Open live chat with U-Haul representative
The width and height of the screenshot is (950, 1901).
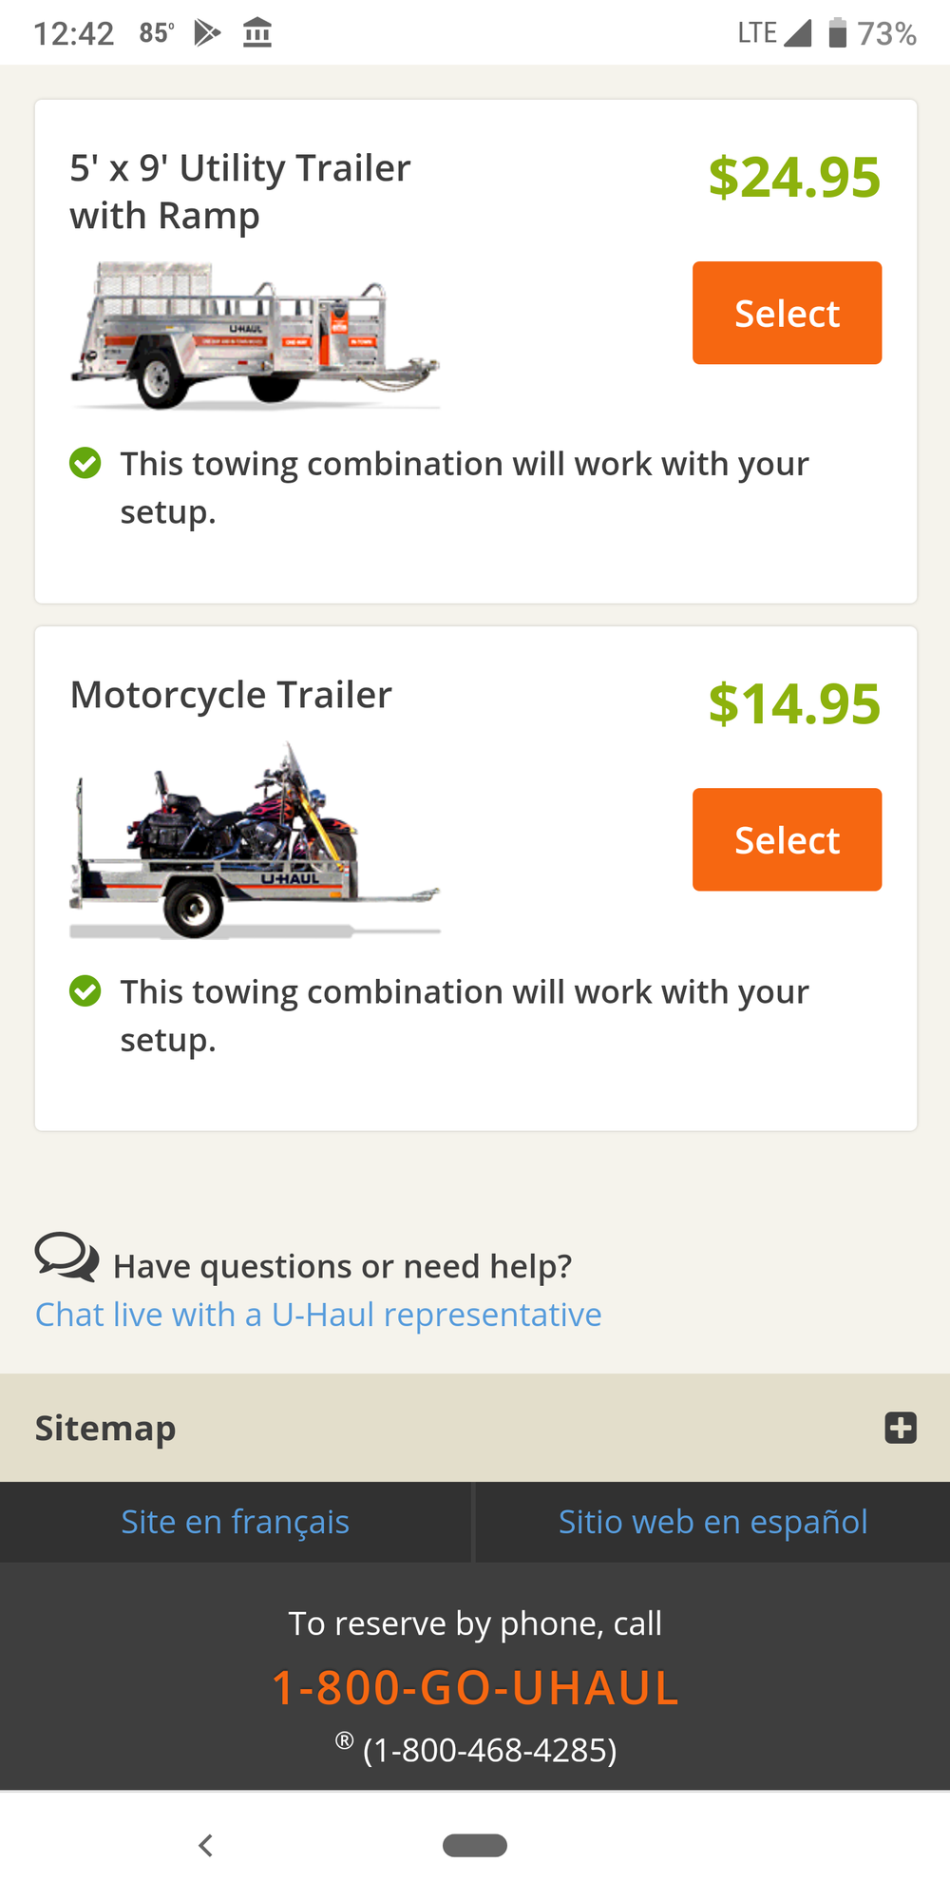[x=318, y=1315]
